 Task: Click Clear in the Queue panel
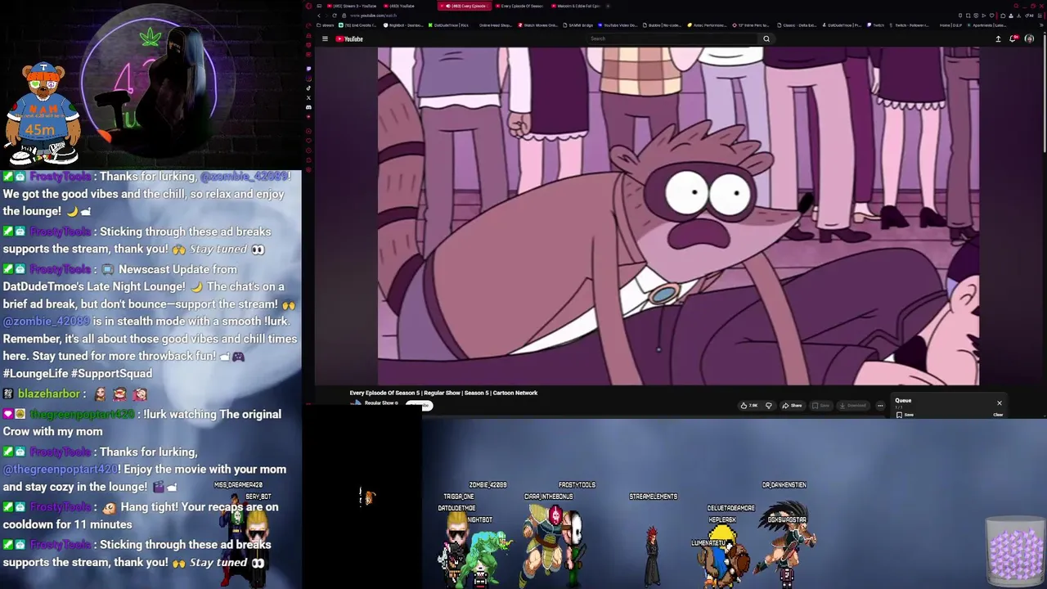tap(998, 415)
